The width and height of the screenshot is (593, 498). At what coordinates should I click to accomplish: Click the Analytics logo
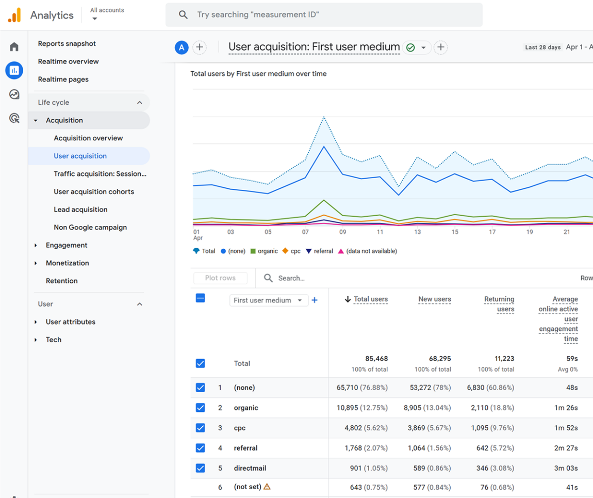coord(14,15)
